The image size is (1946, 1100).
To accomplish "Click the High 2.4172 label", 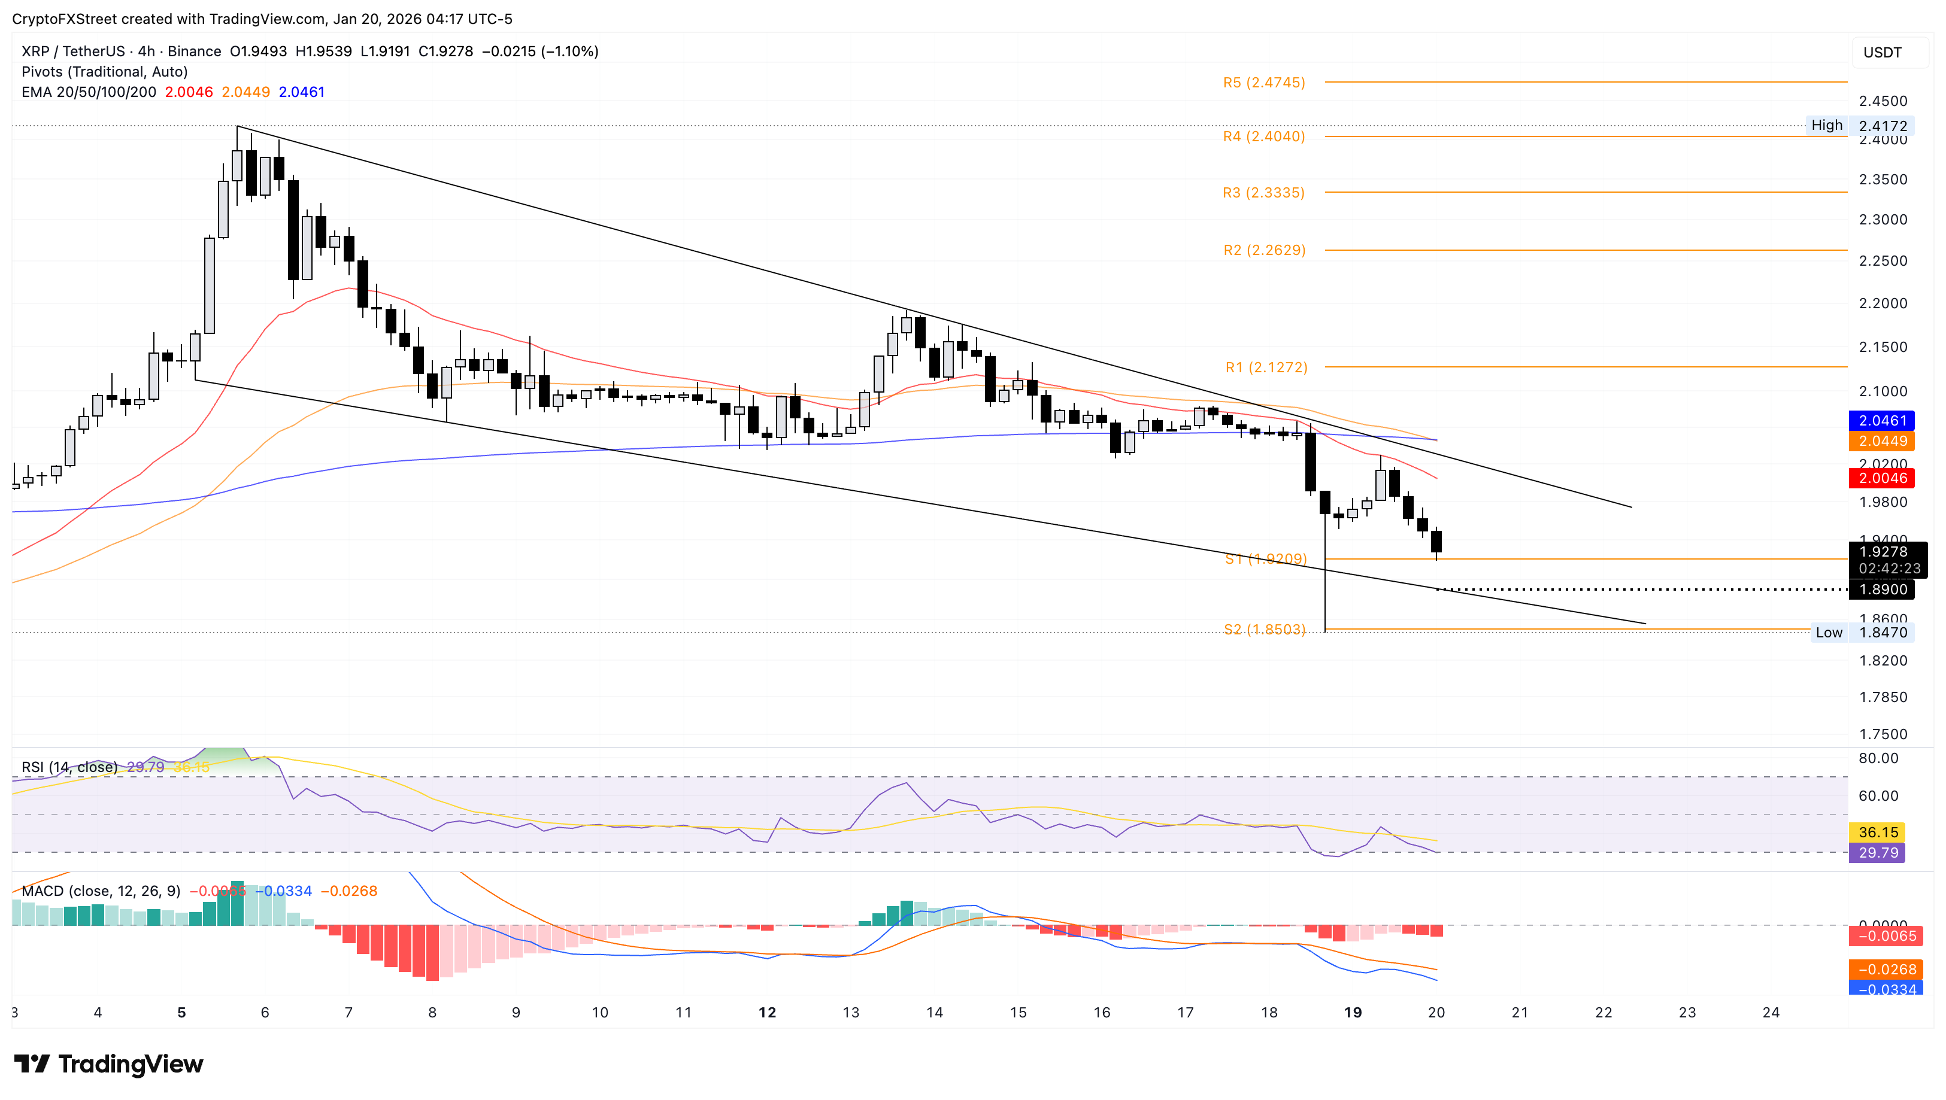I will (x=1859, y=126).
